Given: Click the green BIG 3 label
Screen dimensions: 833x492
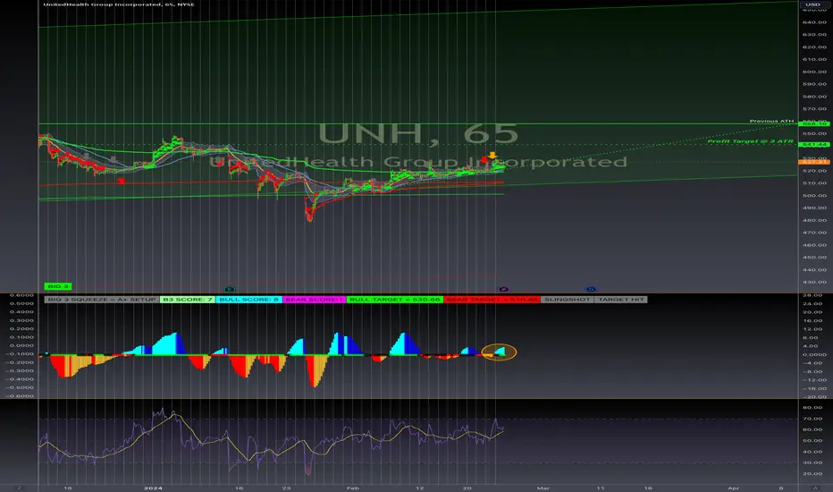Looking at the screenshot, I should [x=58, y=286].
